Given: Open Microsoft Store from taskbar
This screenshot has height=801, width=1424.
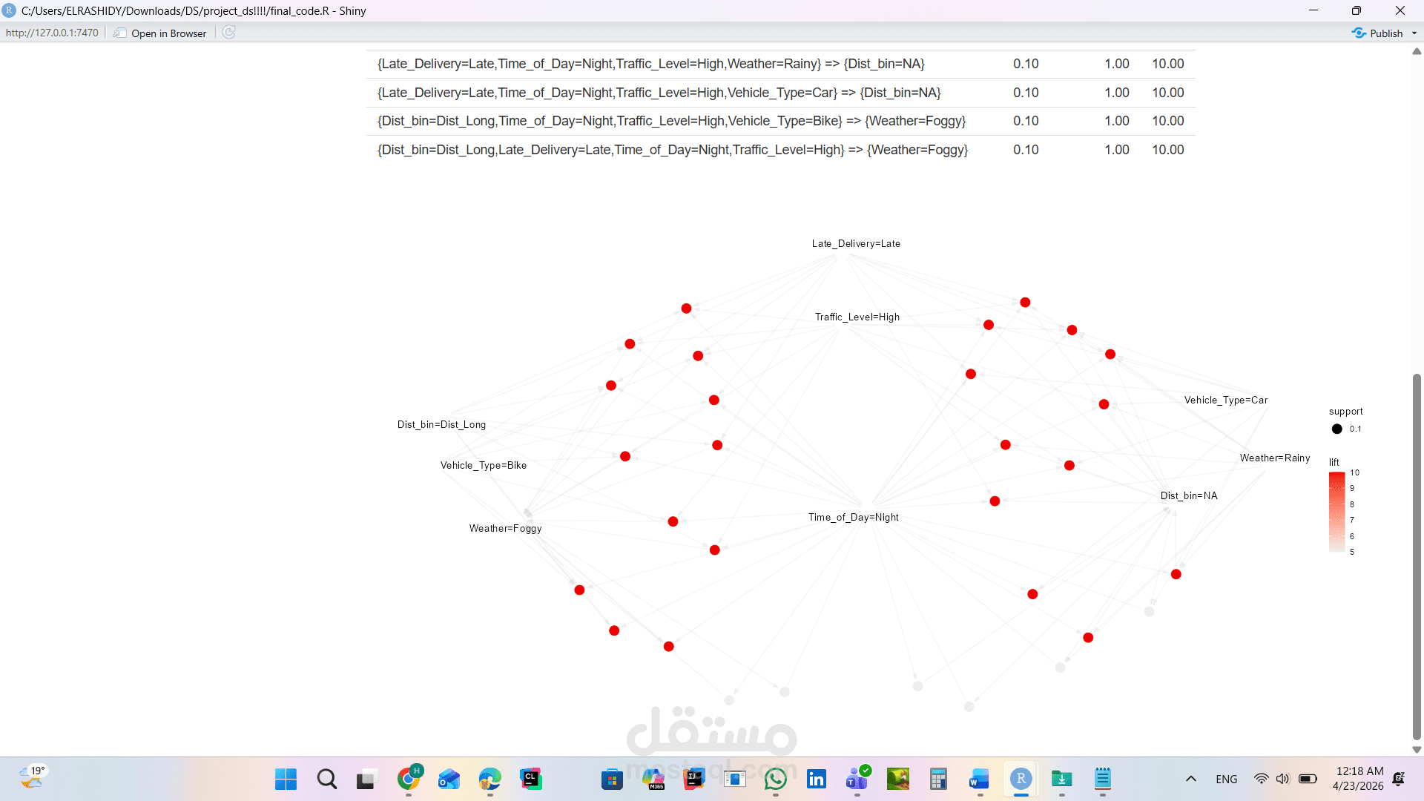Looking at the screenshot, I should pyautogui.click(x=612, y=779).
